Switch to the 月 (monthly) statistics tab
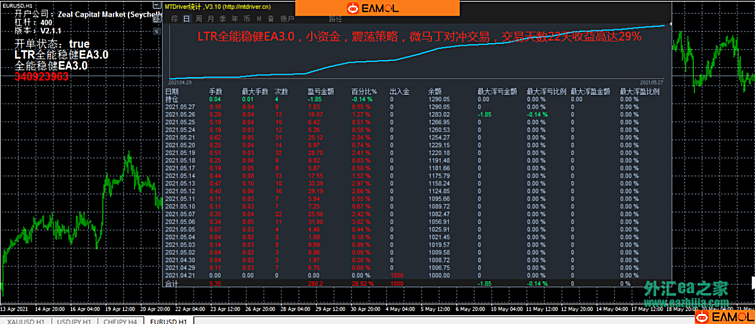 pos(210,19)
